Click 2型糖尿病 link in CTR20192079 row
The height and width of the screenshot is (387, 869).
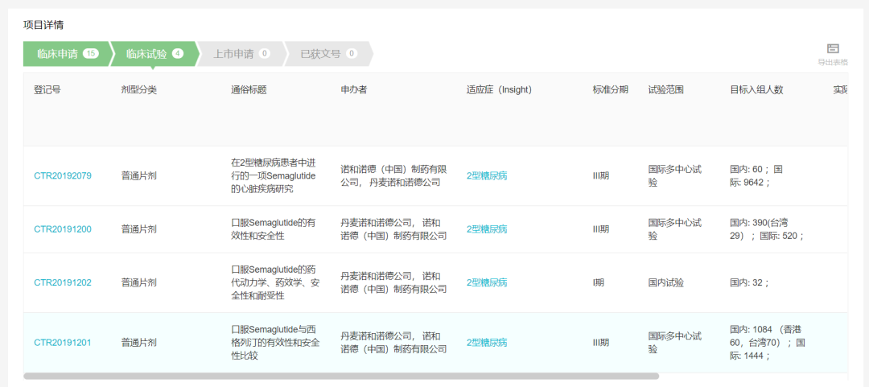(487, 175)
